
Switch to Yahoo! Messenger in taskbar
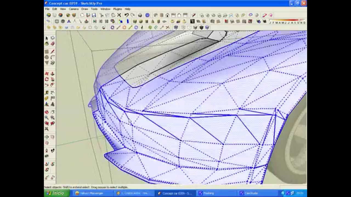93,193
